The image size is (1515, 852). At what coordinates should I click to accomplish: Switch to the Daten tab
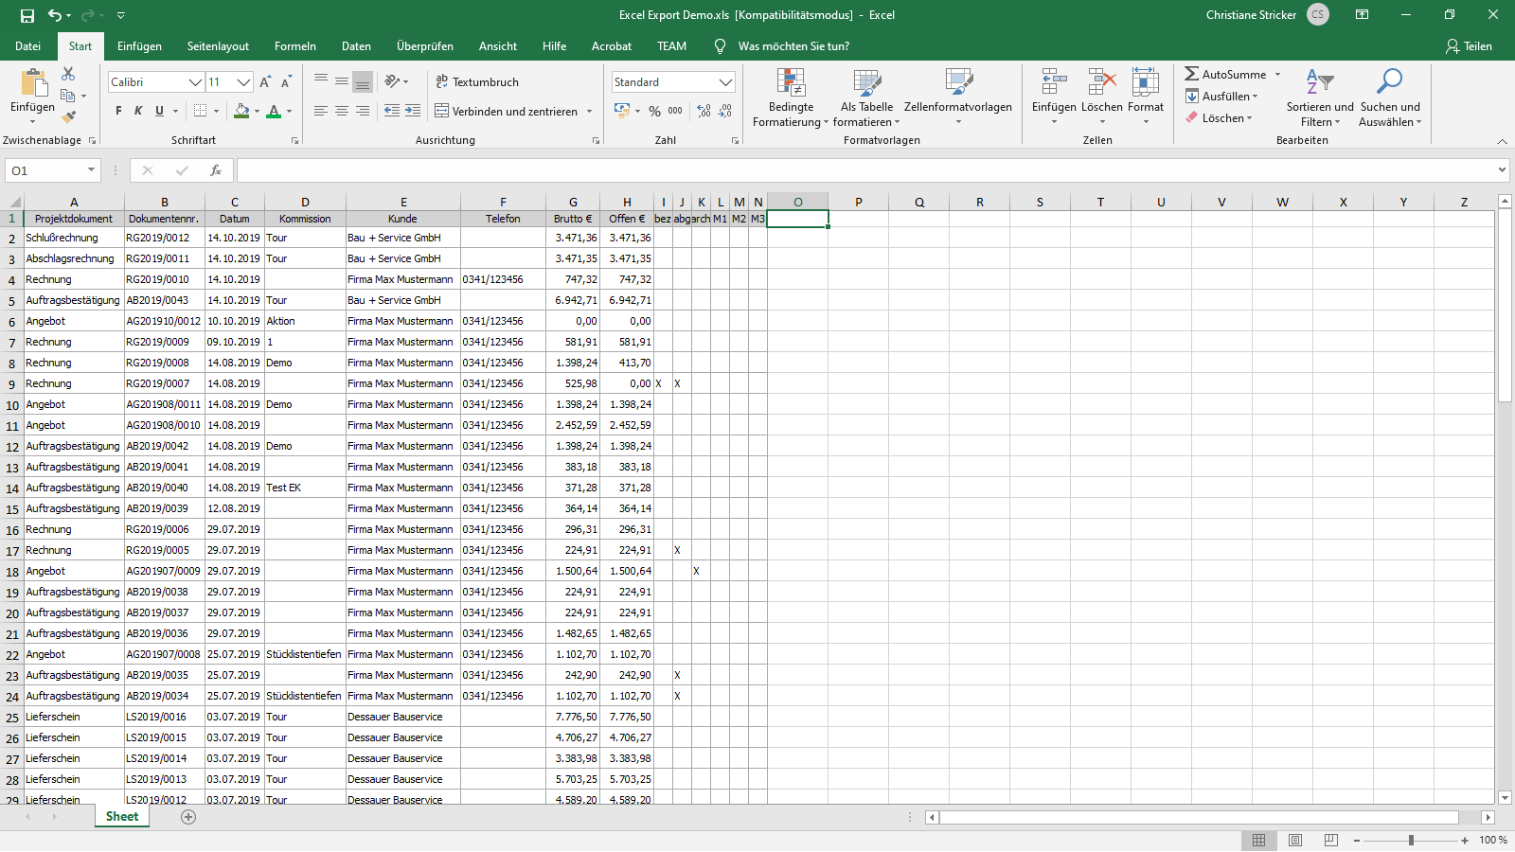click(356, 46)
